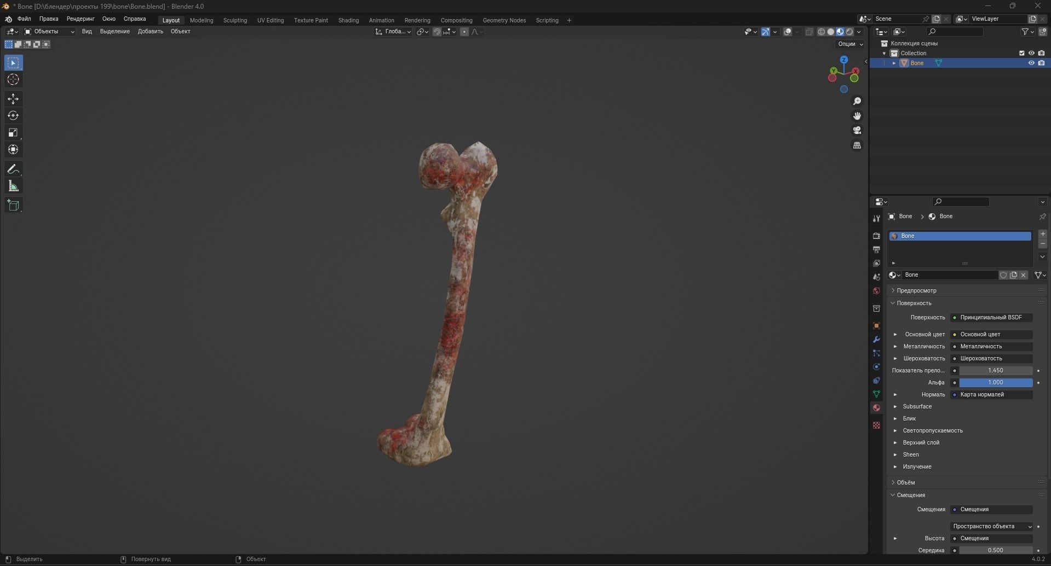Disable Bone in renders camera icon
The height and width of the screenshot is (566, 1051).
(x=1041, y=63)
